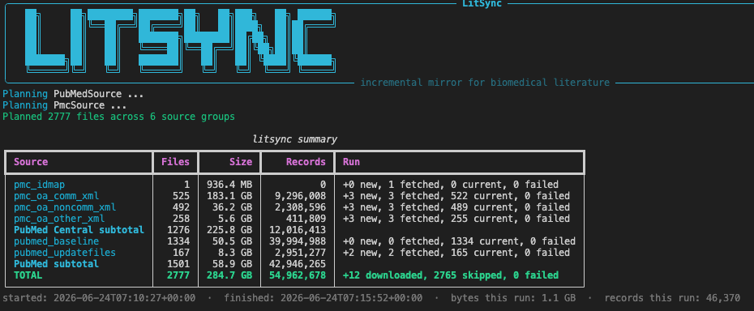
Task: Select the '255 current' run status line
Action: click(x=456, y=219)
